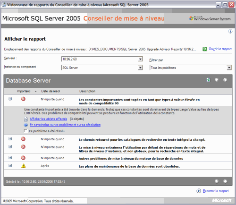Click the document icon beside Afficher les objets affectés
This screenshot has height=205, width=236.
(26, 119)
